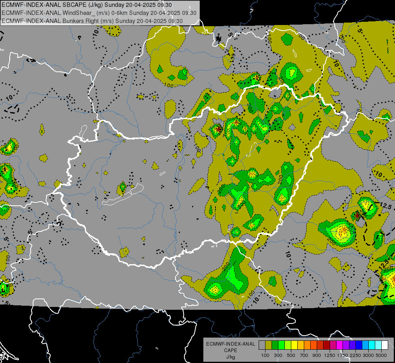Viewport: 395px width, 363px height.
Task: Select the gray swatch in CAPE legend
Action: point(262,345)
